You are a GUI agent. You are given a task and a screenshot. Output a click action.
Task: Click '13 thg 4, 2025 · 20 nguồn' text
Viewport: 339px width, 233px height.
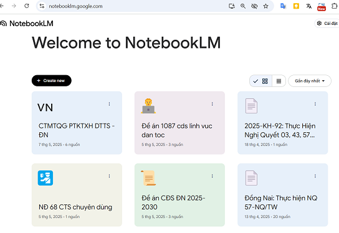tap(267, 217)
